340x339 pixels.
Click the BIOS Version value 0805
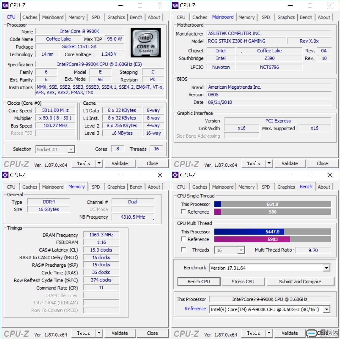pyautogui.click(x=269, y=95)
